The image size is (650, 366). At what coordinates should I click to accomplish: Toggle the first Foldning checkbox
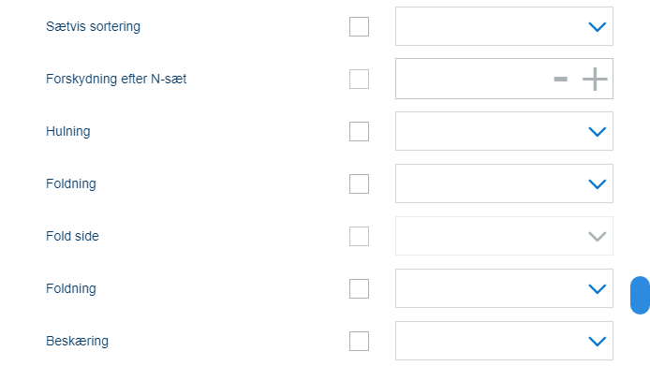coord(359,183)
